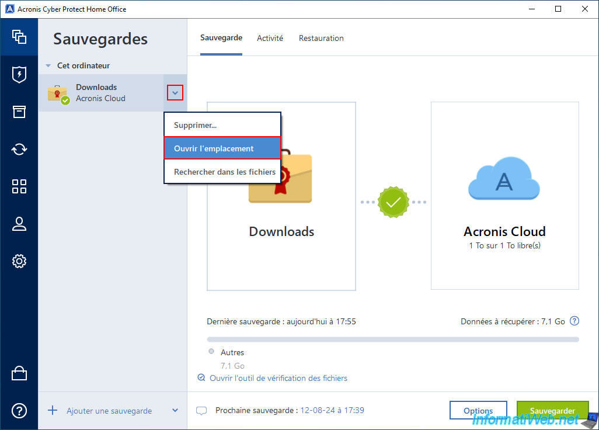599x430 pixels.
Task: Click the Sauvegardes heading
Action: pyautogui.click(x=100, y=39)
